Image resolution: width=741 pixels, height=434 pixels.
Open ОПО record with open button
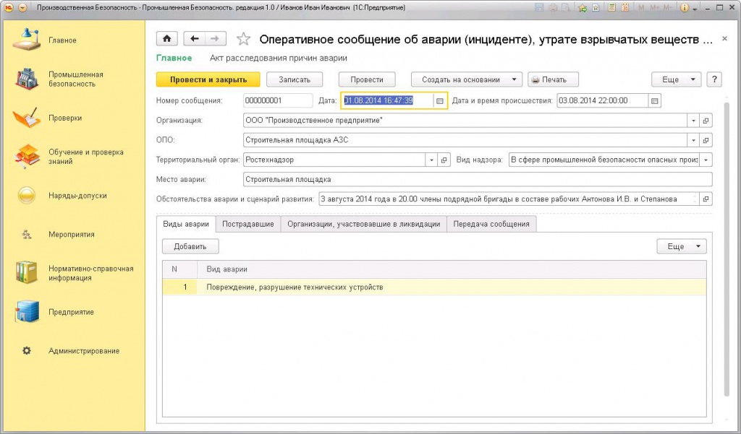pos(706,141)
